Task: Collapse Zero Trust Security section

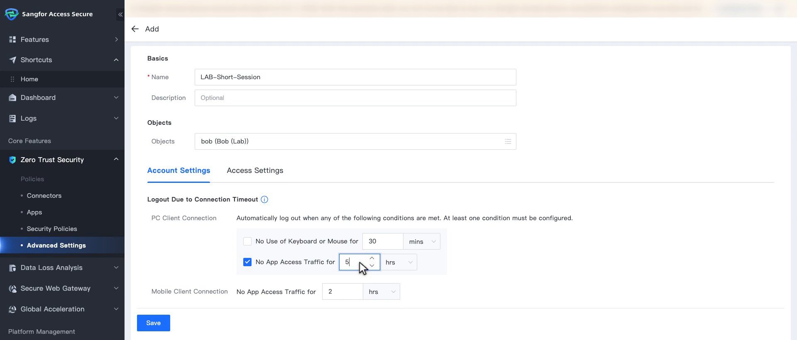Action: pos(116,160)
